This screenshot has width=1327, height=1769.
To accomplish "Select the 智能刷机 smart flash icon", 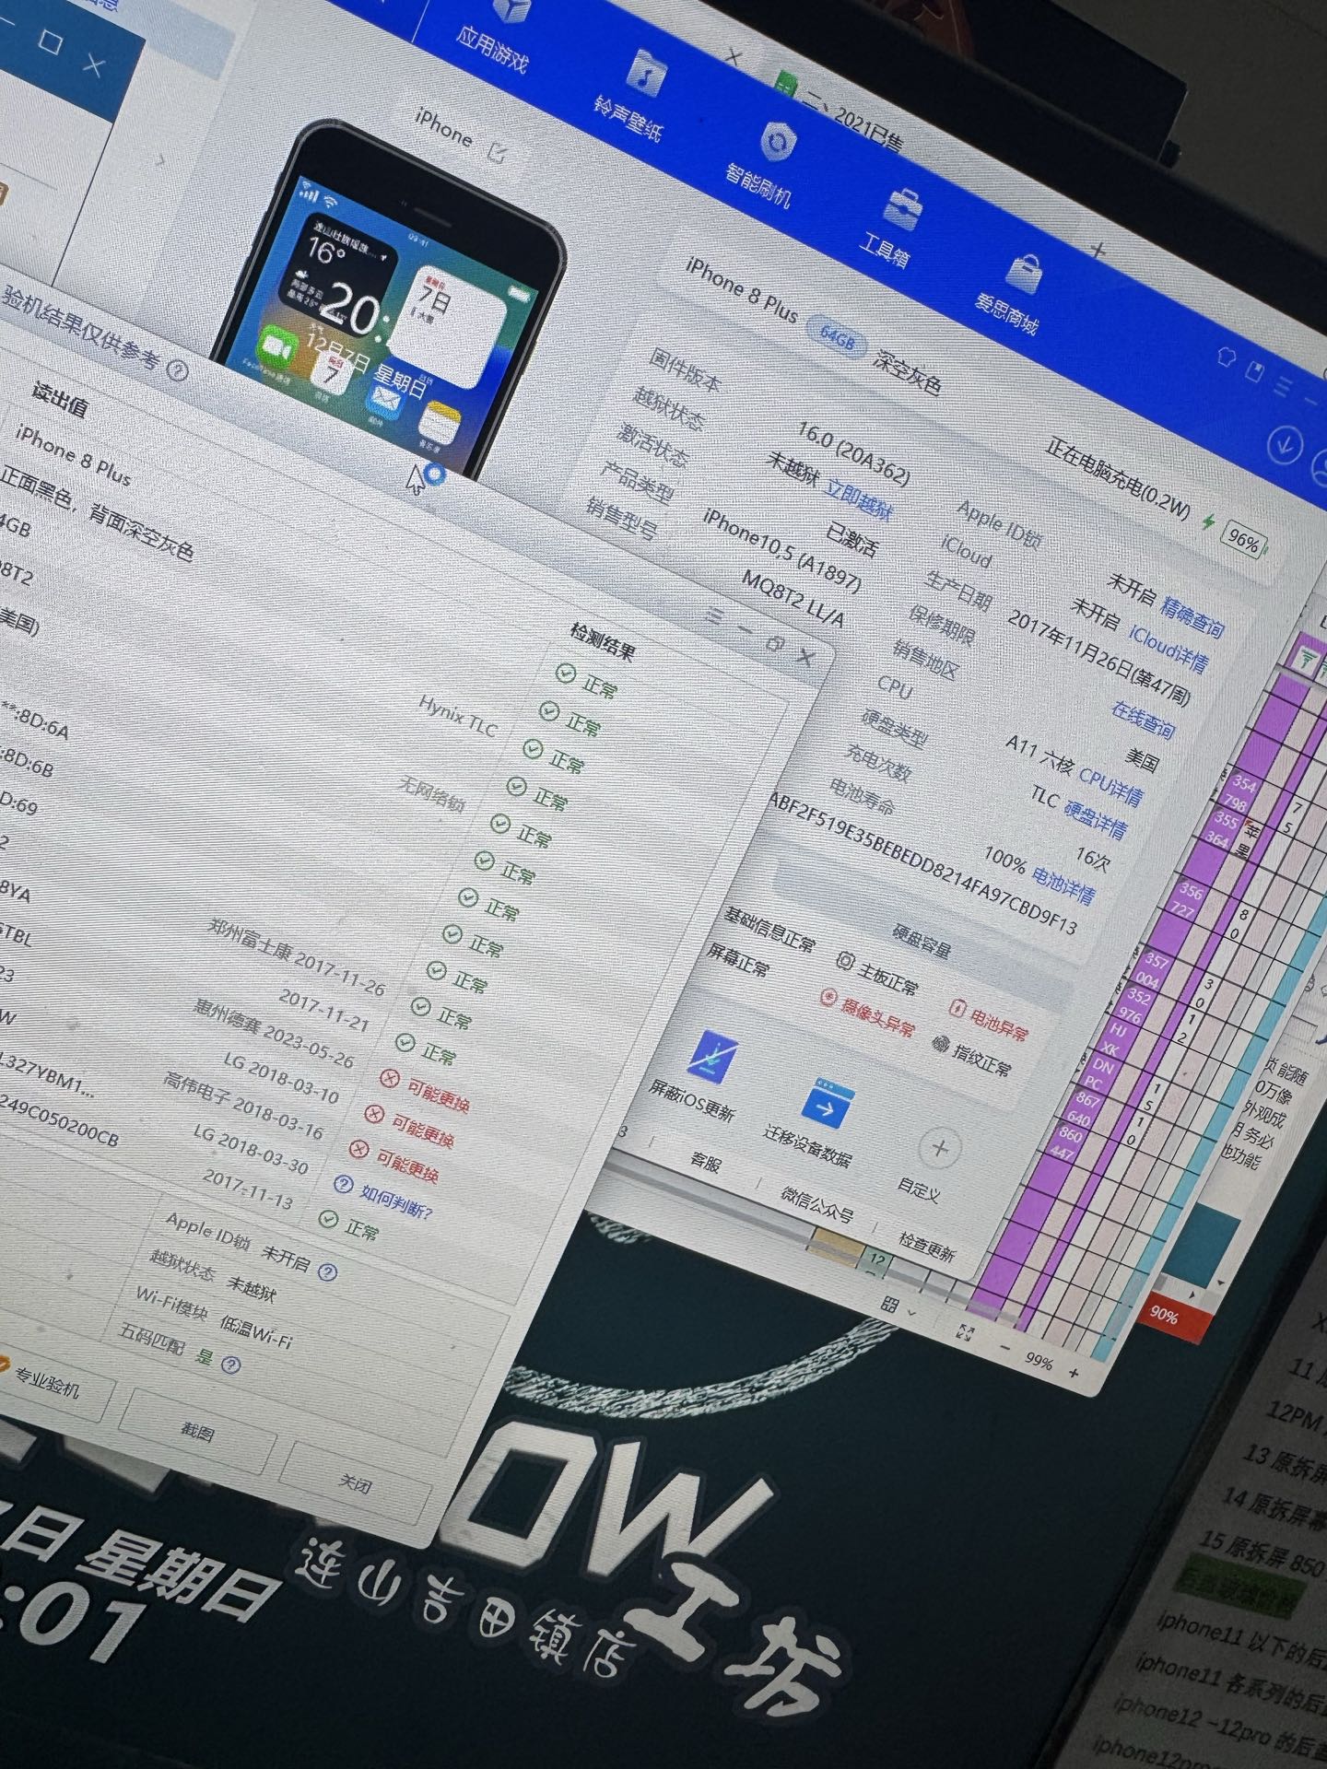I will (x=776, y=144).
